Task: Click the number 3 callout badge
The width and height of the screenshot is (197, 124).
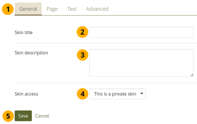Action: pyautogui.click(x=82, y=55)
